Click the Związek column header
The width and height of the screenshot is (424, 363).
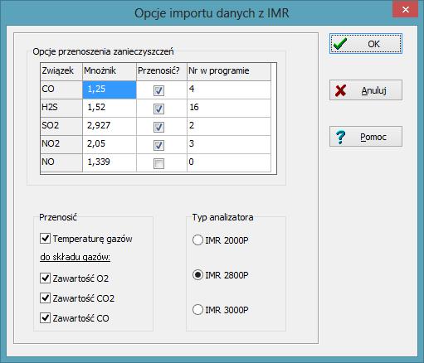pyautogui.click(x=61, y=71)
